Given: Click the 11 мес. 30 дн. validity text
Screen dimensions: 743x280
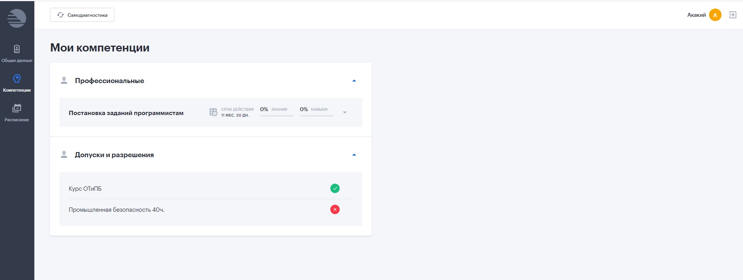Looking at the screenshot, I should click(235, 115).
